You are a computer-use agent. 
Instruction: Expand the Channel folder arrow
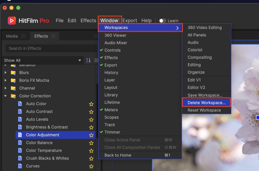tap(6, 88)
